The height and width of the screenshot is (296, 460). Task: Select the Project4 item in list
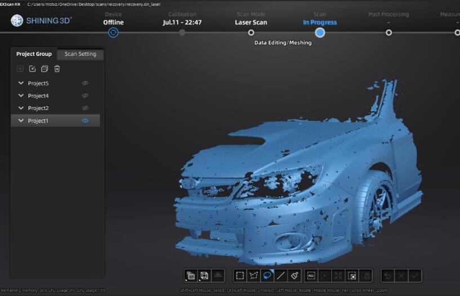[x=38, y=96]
